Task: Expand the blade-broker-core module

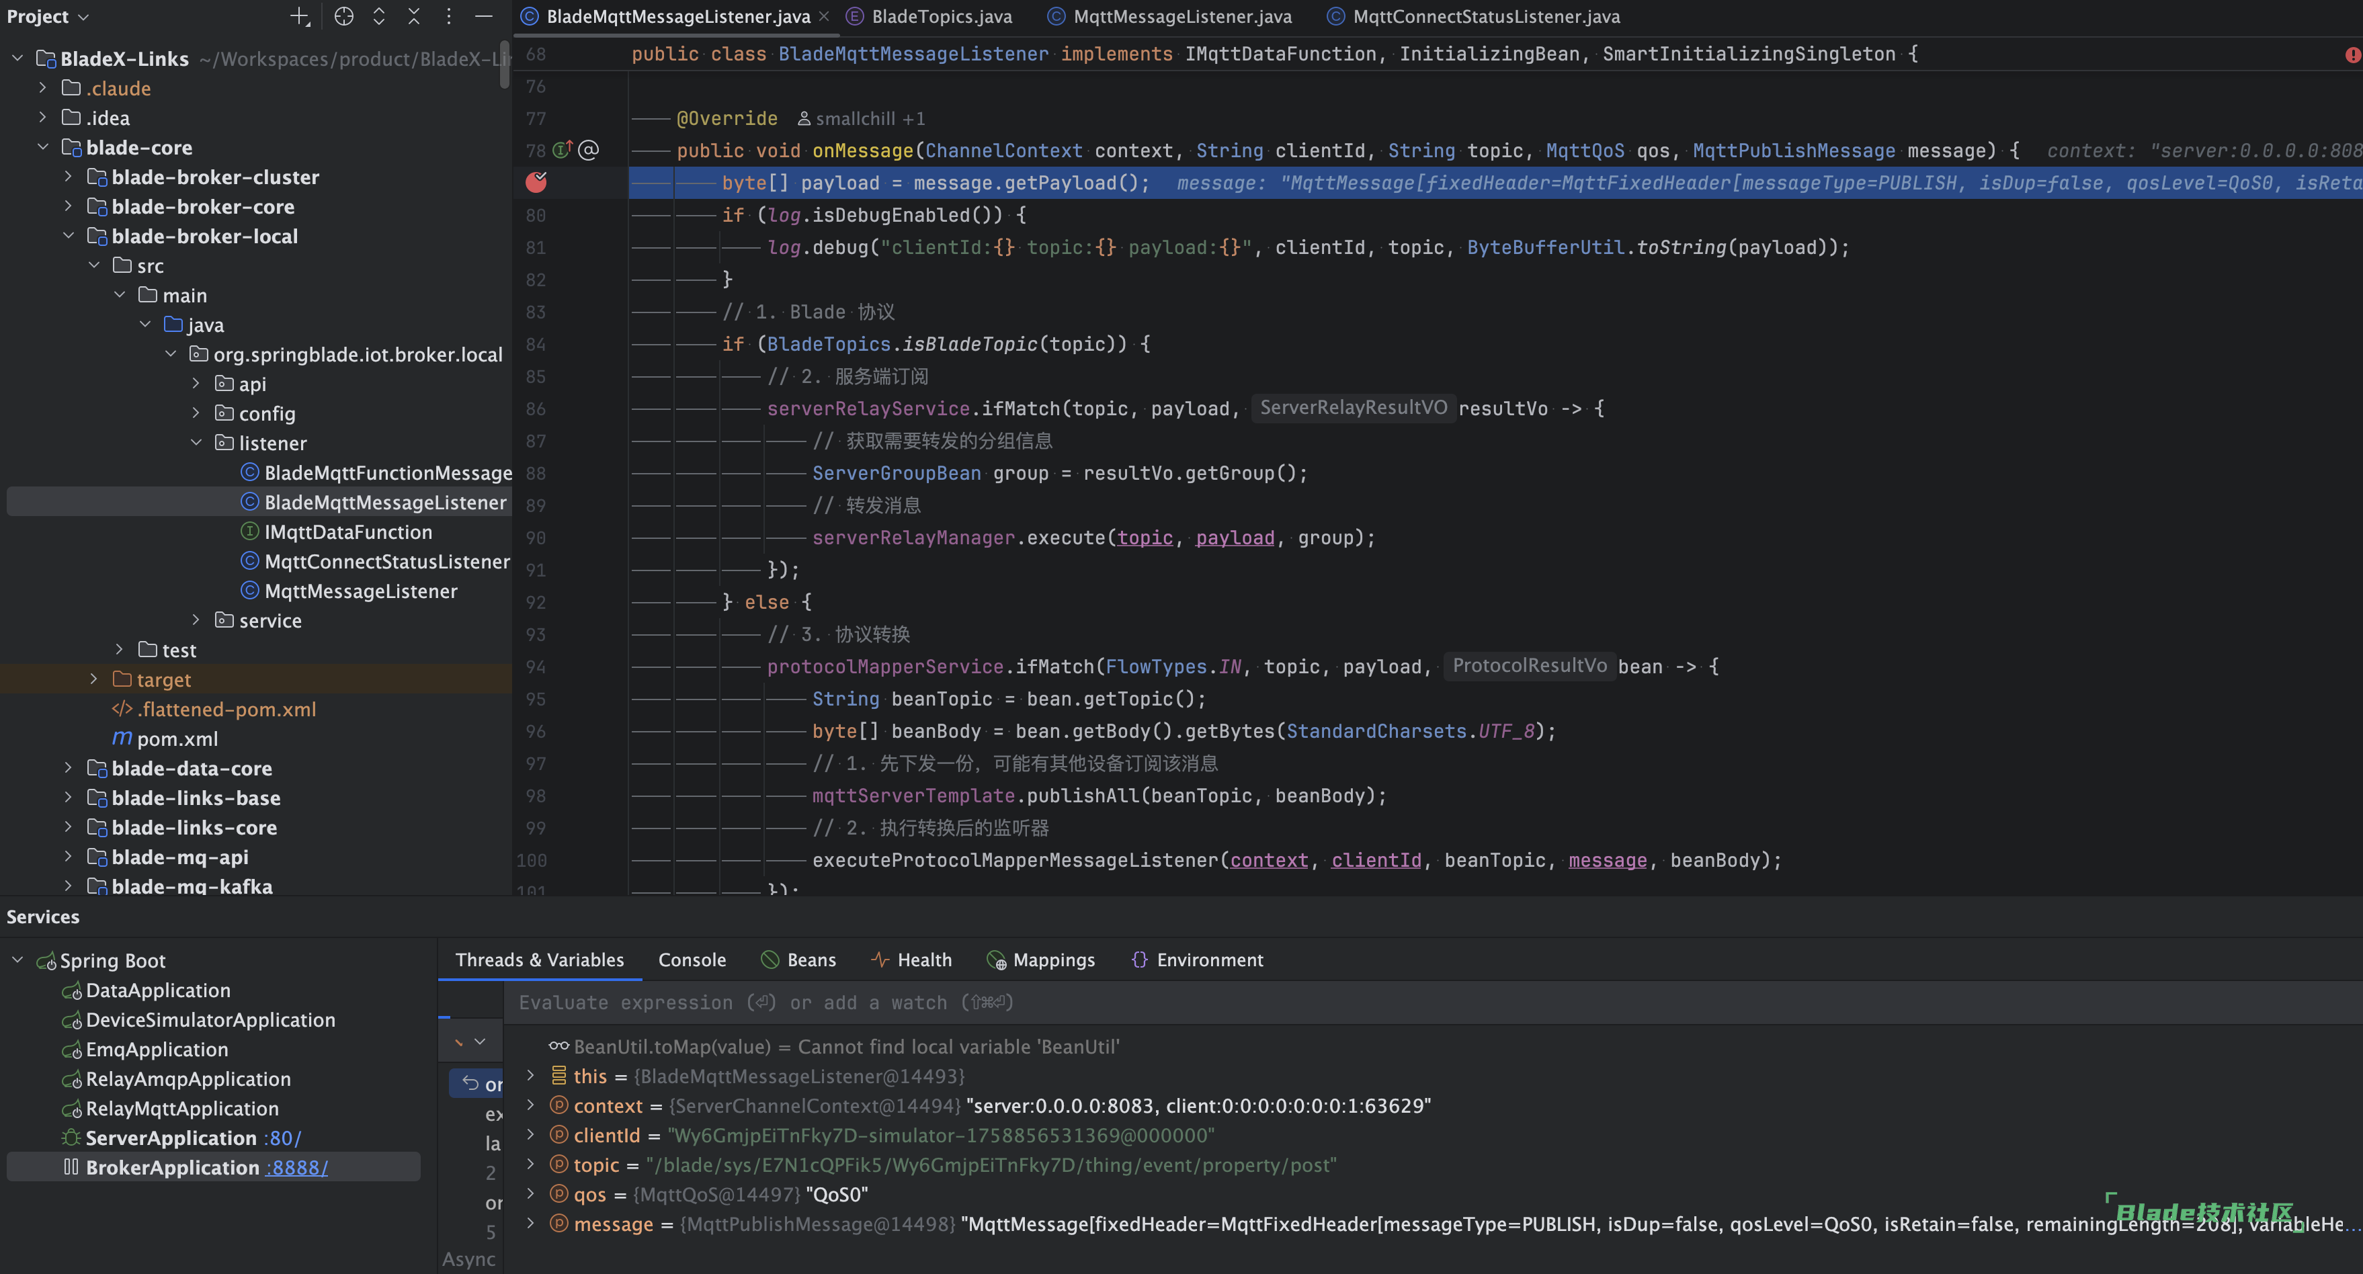Action: 69,206
